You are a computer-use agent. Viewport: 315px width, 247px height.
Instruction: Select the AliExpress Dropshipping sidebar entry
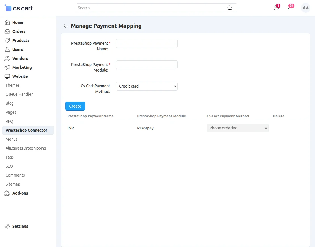pos(26,148)
